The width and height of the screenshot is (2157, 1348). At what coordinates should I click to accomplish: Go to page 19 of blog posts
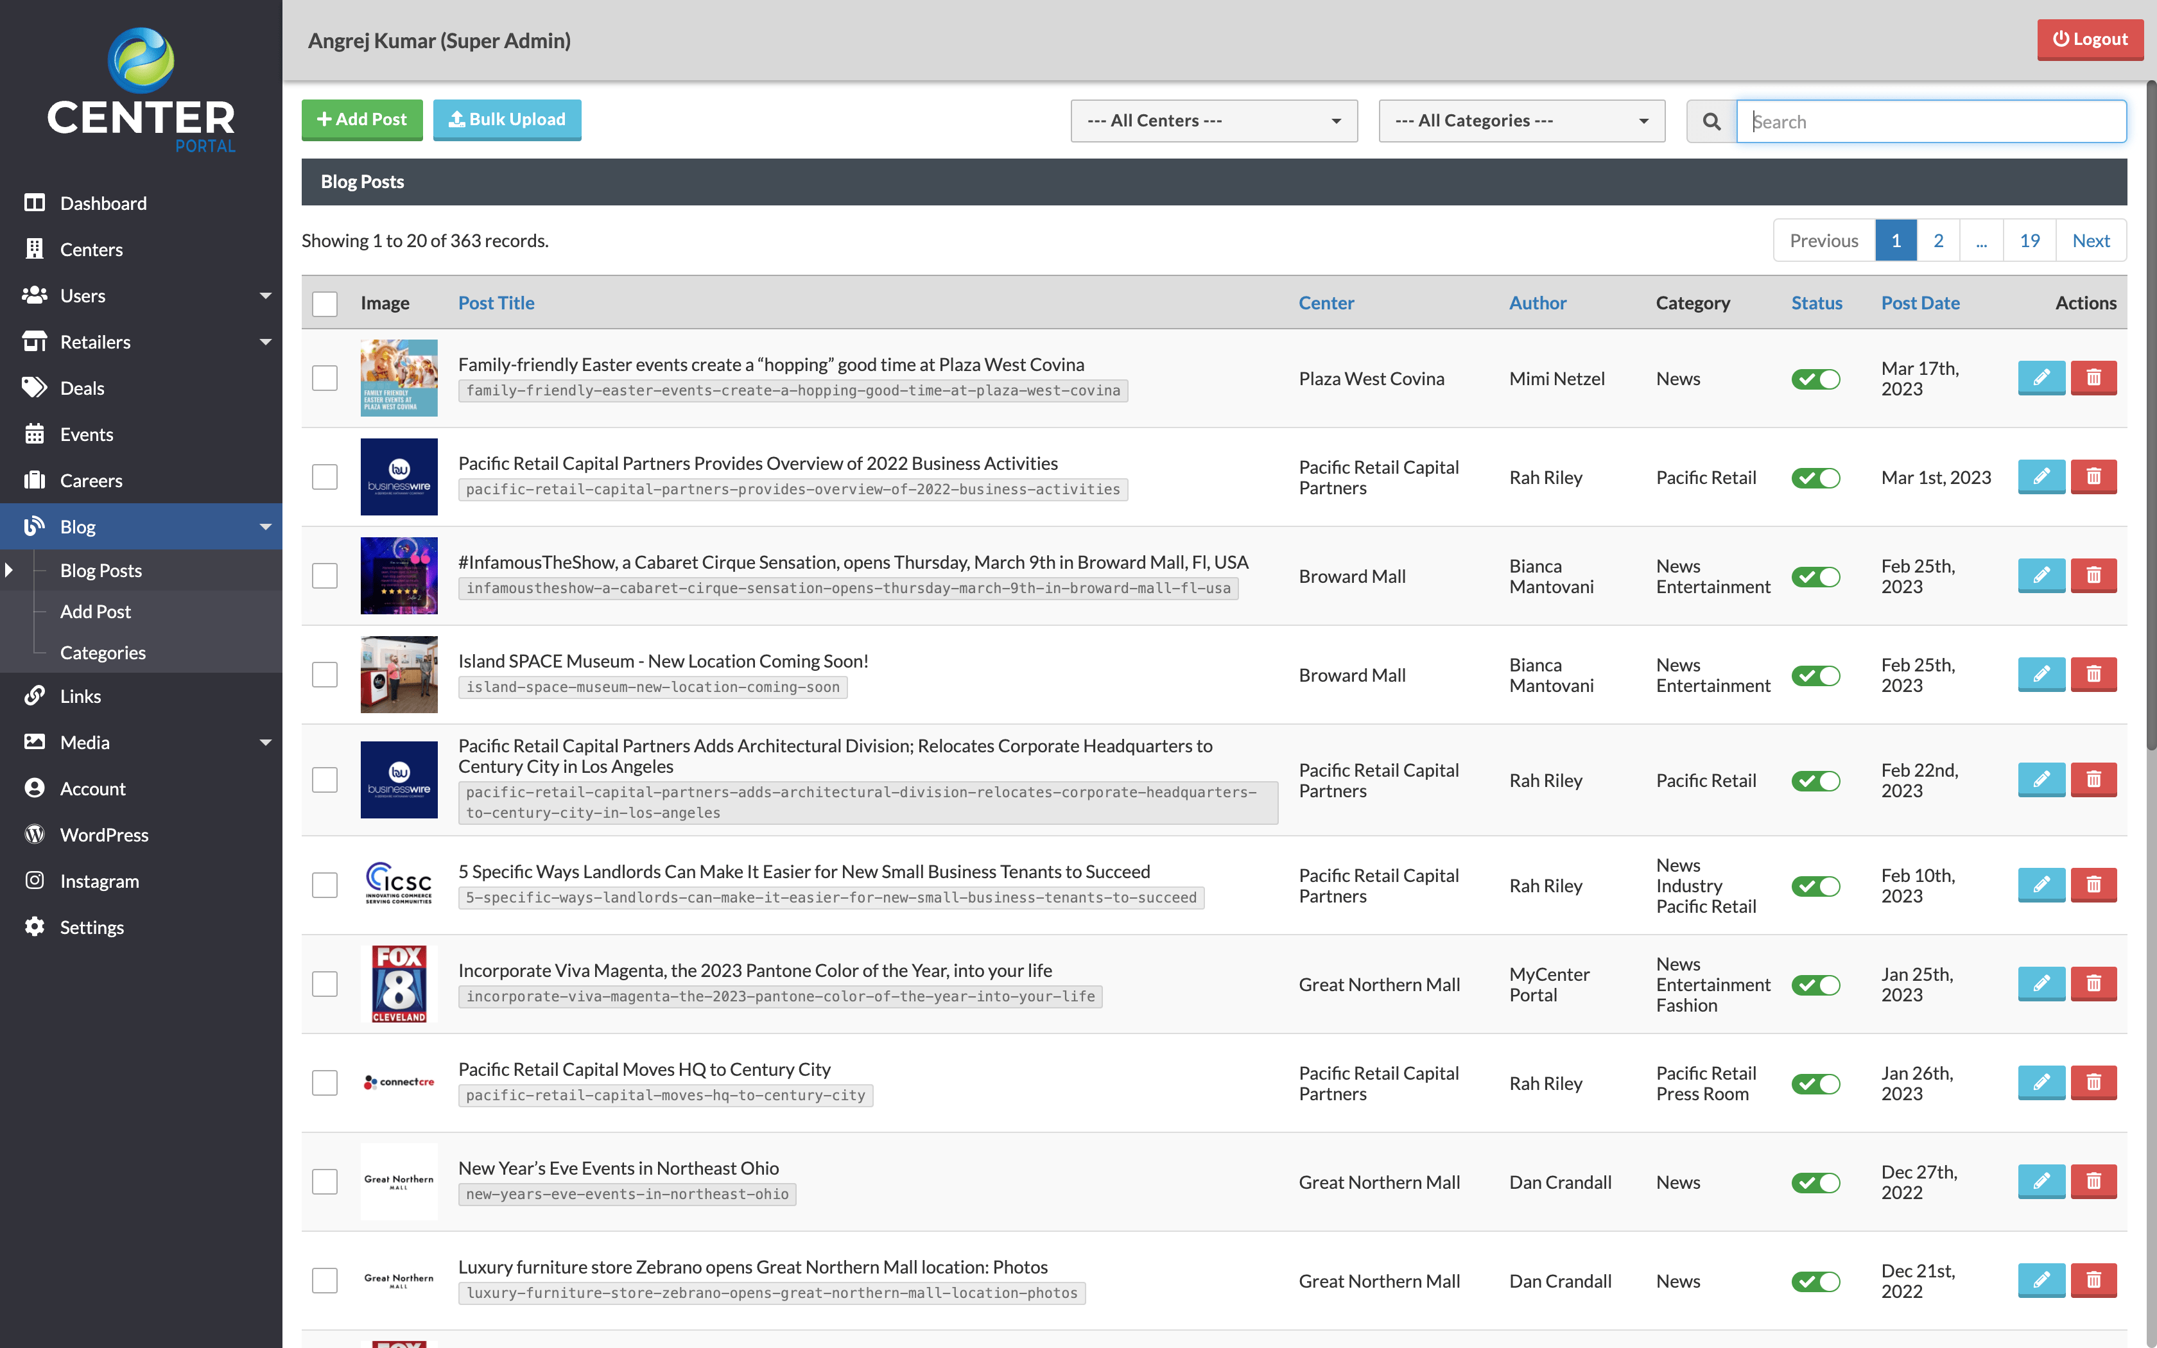coord(2029,240)
